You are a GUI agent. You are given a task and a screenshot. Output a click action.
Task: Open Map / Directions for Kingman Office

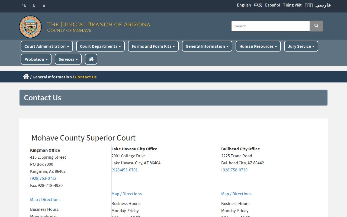[45, 199]
